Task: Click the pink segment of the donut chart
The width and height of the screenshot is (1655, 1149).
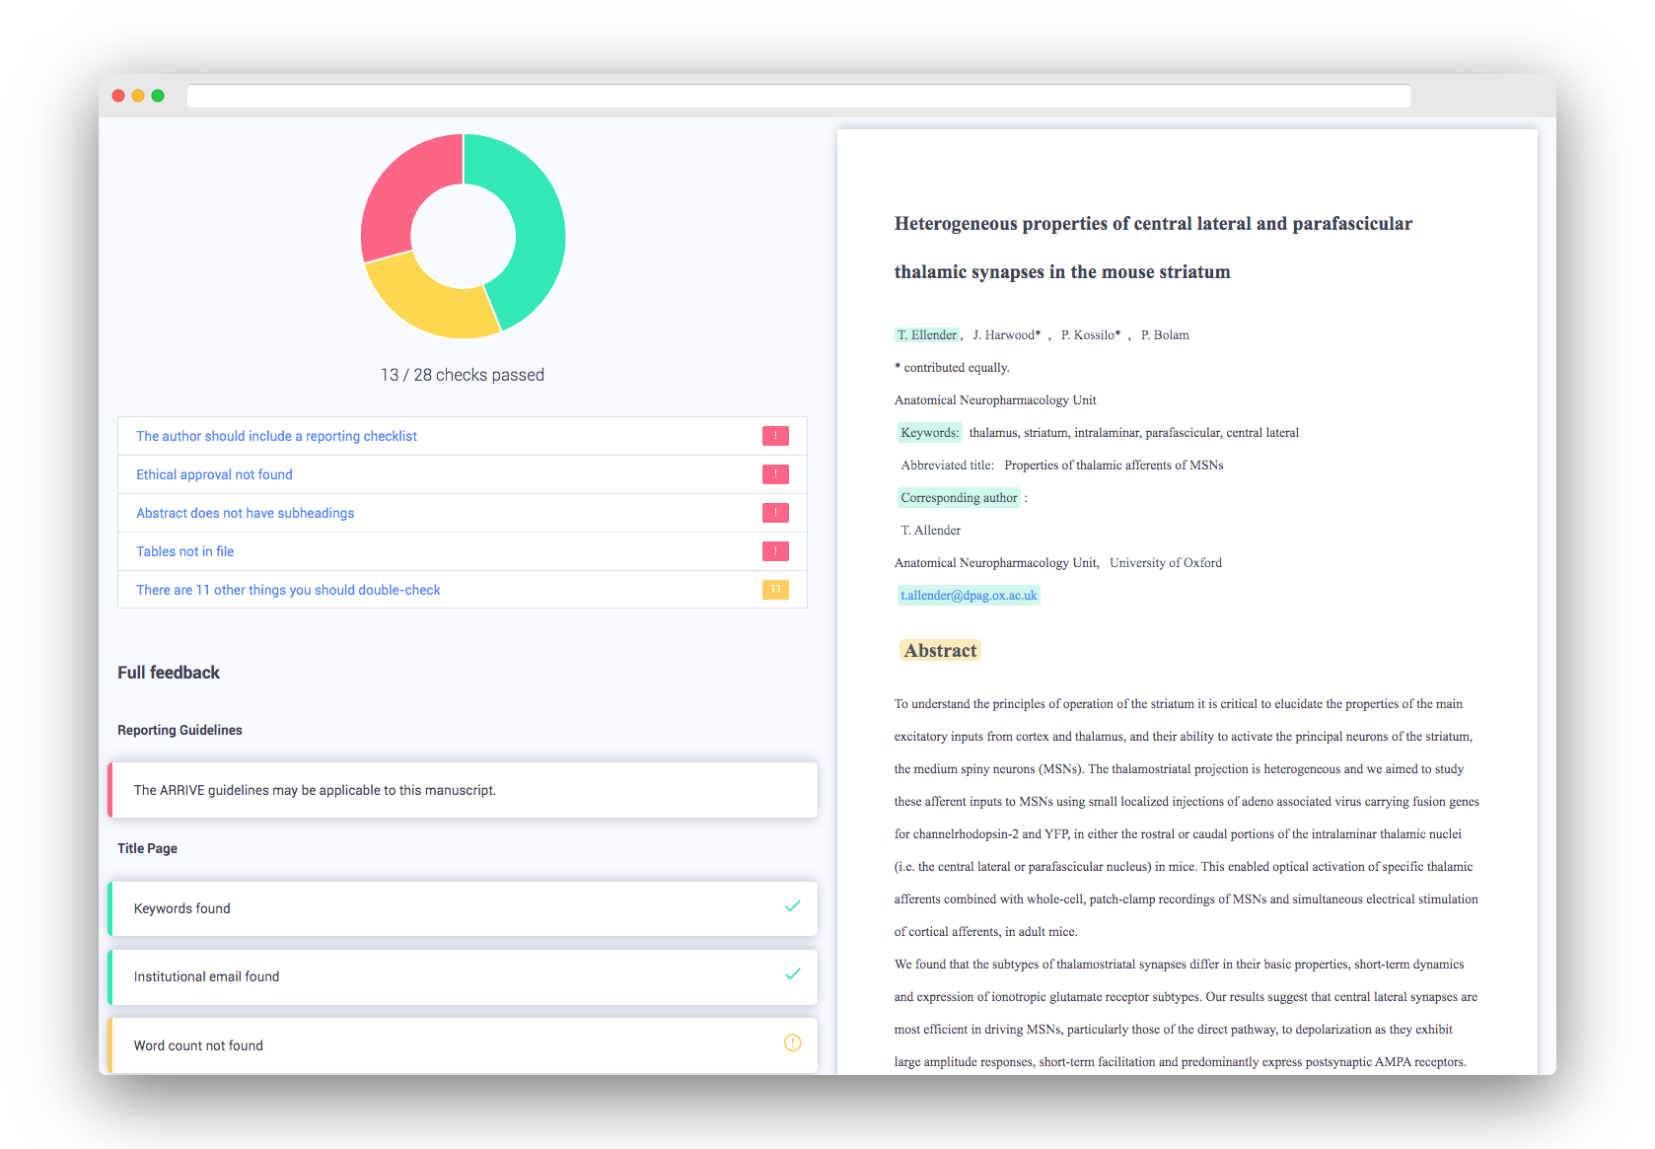Action: coord(399,192)
